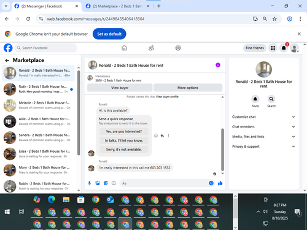This screenshot has width=307, height=230.
Task: Open emoji picker in message box
Action: pyautogui.click(x=211, y=183)
